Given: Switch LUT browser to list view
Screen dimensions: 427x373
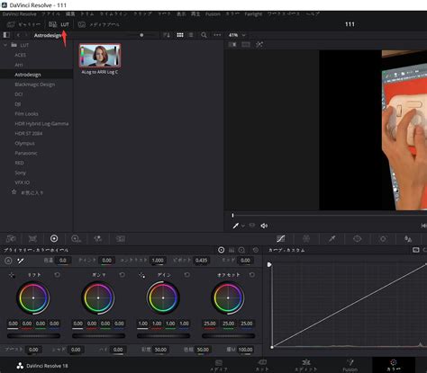Looking at the screenshot, I should pyautogui.click(x=191, y=35).
